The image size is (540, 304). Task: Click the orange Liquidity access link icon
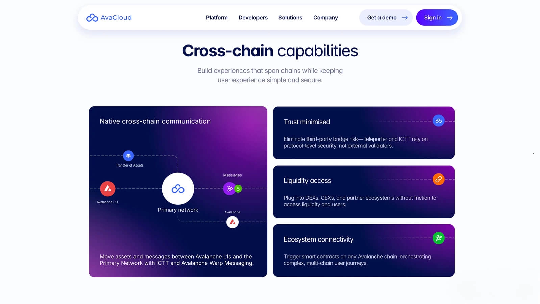(438, 179)
